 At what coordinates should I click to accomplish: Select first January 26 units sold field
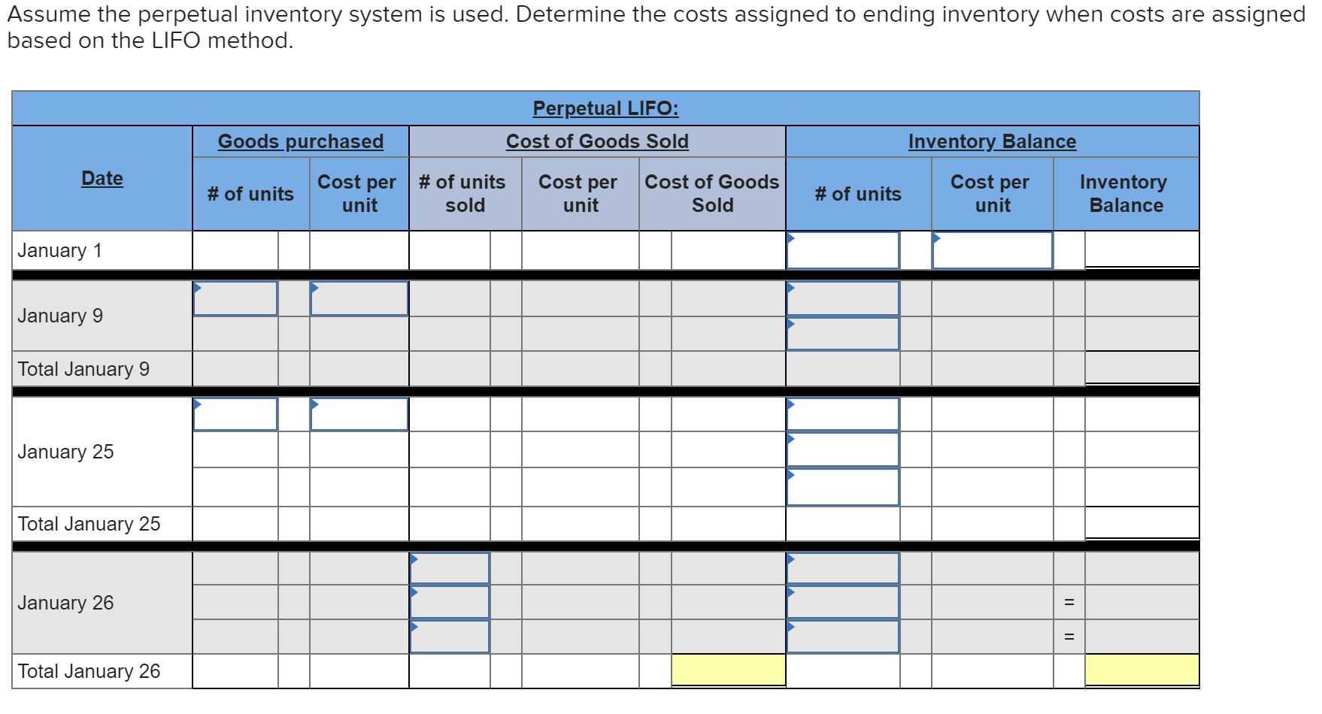point(450,569)
